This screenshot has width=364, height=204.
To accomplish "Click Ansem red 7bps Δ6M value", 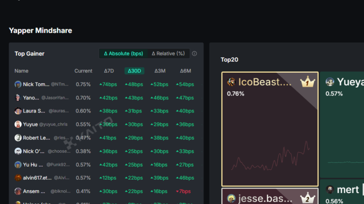I will (x=183, y=191).
